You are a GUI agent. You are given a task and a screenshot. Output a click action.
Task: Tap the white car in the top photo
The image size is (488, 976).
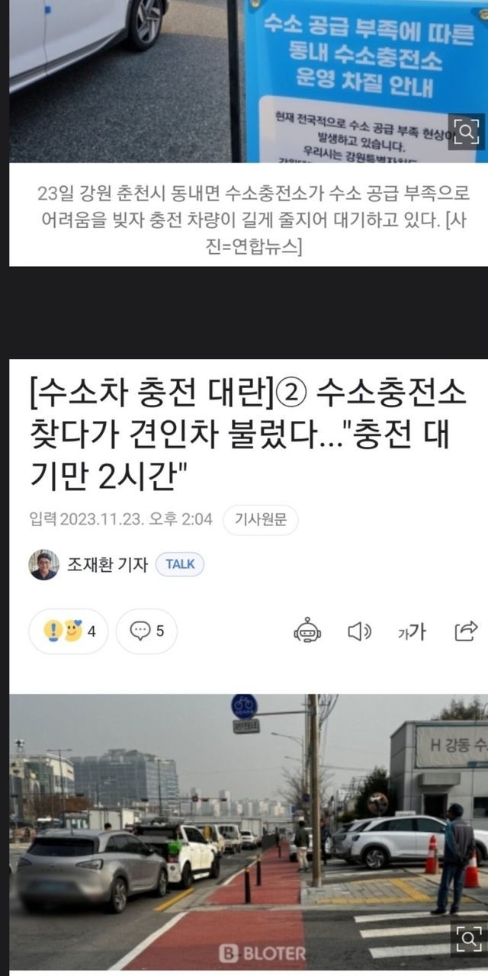(85, 38)
